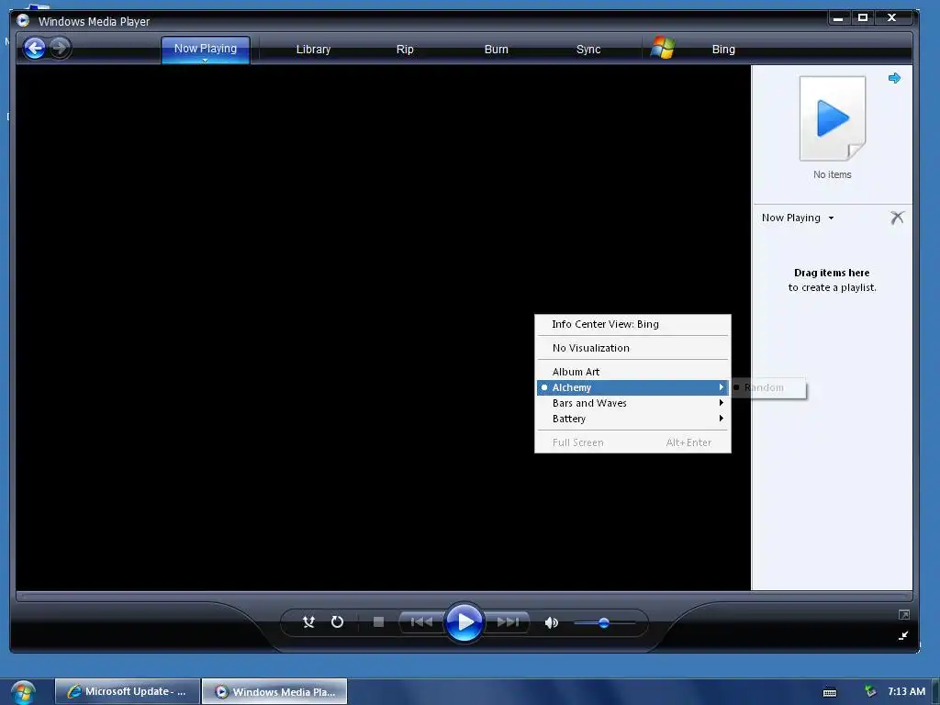Image resolution: width=940 pixels, height=705 pixels.
Task: Click the Windows Media Player title icon
Action: click(23, 20)
